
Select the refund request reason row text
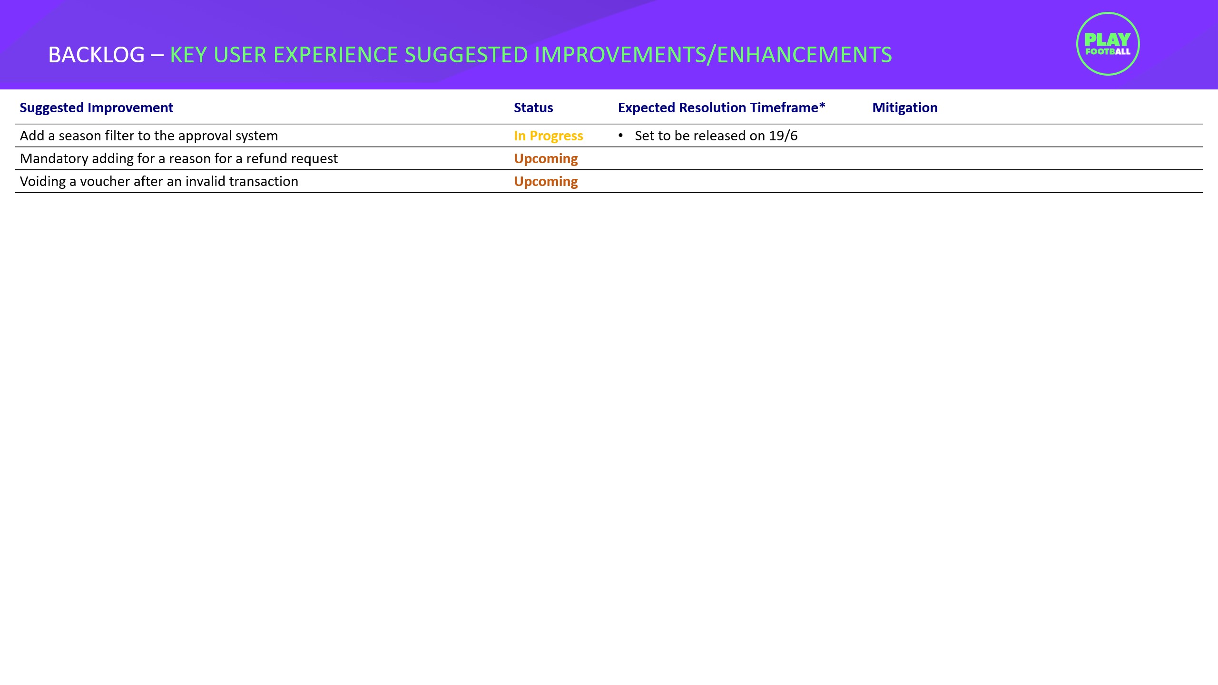178,158
